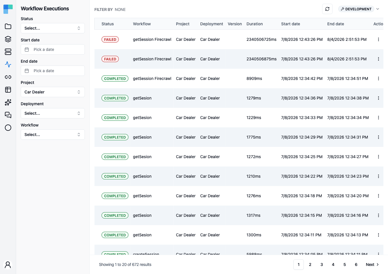Open the circle icon in sidebar
This screenshot has height=274, width=388.
tap(8, 128)
